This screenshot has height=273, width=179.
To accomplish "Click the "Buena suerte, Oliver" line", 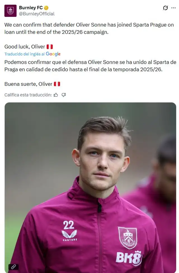I will 28,84.
